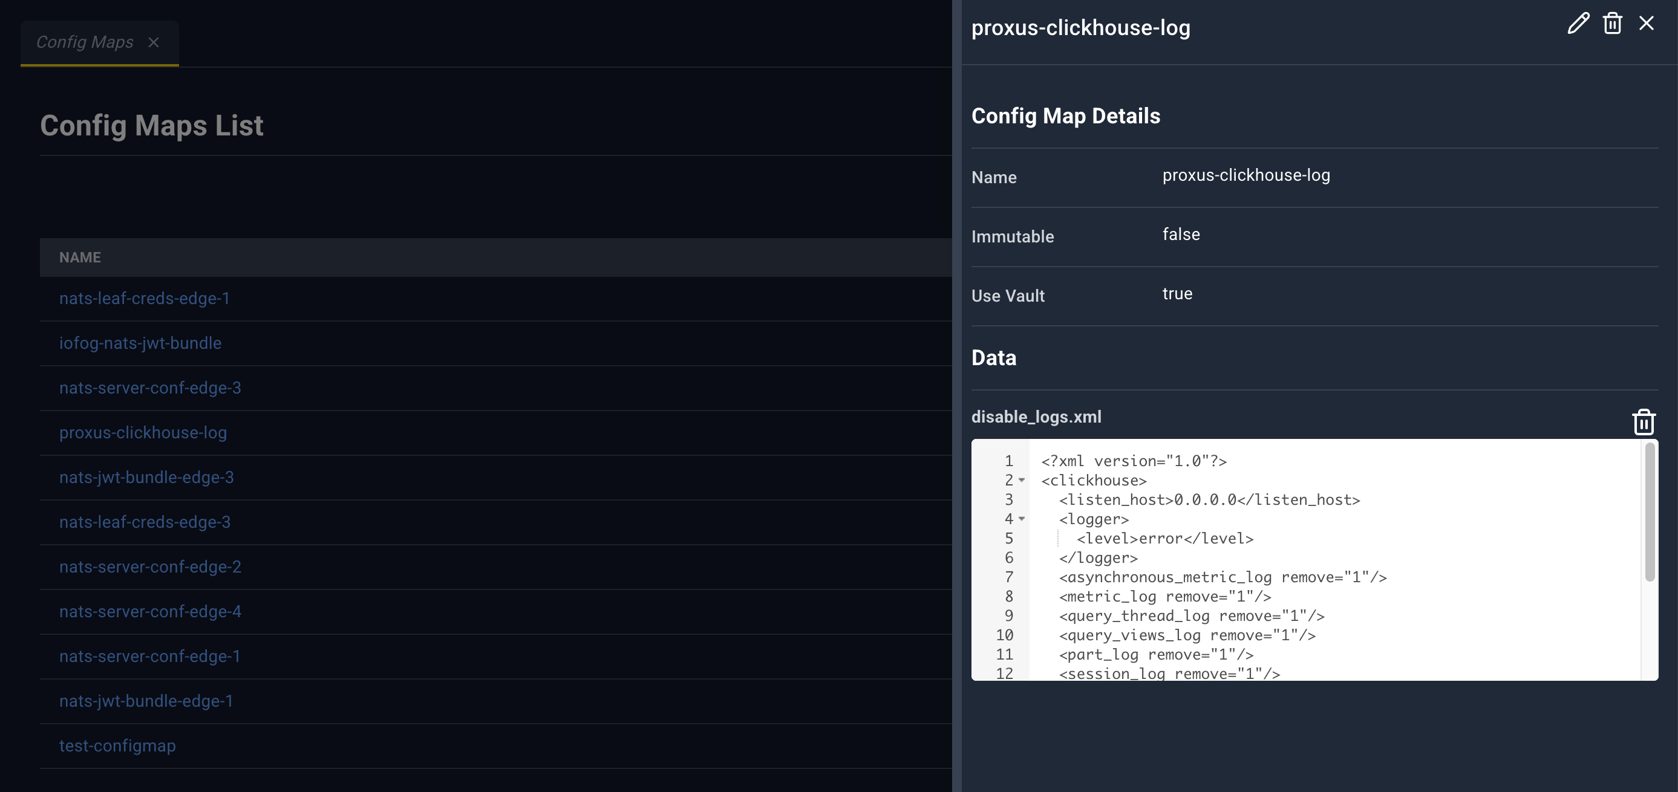The height and width of the screenshot is (792, 1678).
Task: Click the part_log remove line in editor
Action: click(x=1155, y=655)
